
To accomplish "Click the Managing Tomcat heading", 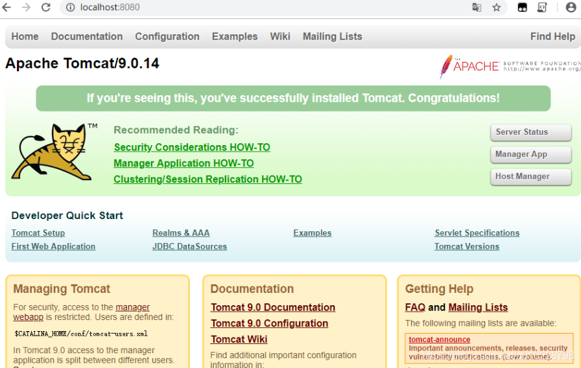I will click(x=62, y=289).
